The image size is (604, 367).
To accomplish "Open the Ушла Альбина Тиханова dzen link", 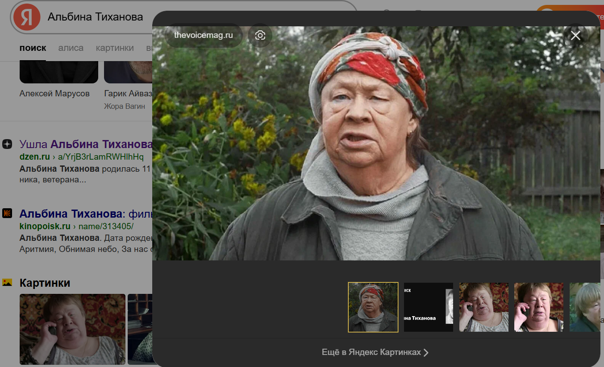I will point(86,144).
